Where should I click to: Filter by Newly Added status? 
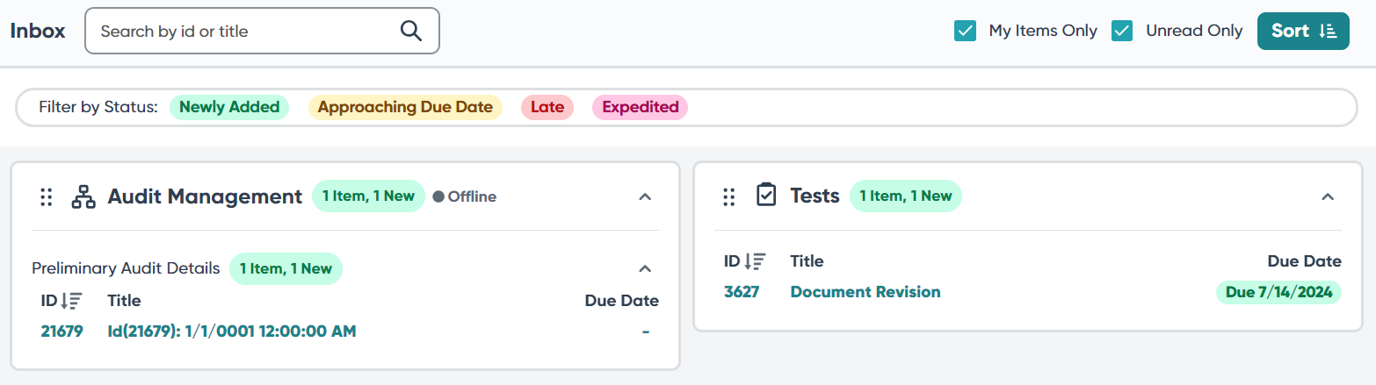point(229,108)
